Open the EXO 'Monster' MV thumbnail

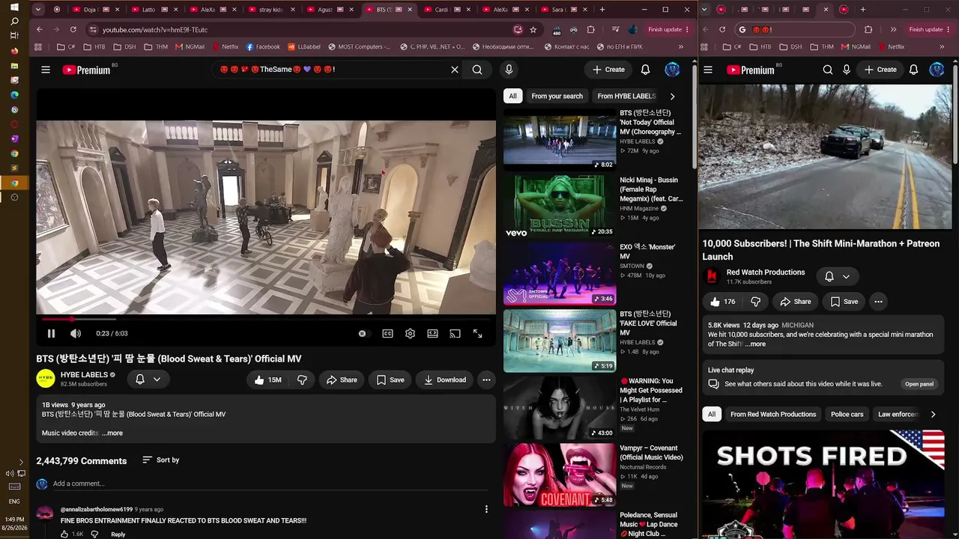tap(560, 274)
